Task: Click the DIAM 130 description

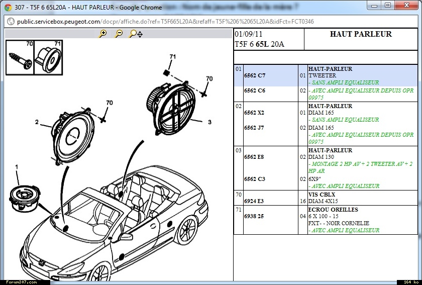Action: [321, 157]
